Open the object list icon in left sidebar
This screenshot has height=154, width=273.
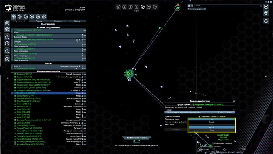coord(7,23)
